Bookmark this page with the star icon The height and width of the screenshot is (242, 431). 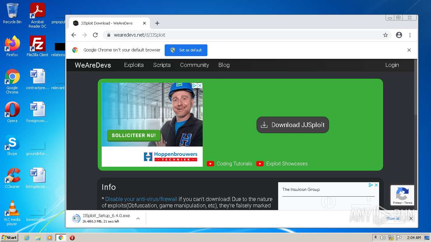click(386, 35)
